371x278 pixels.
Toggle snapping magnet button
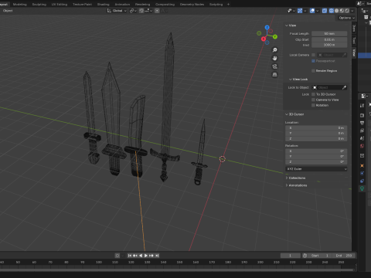141,11
